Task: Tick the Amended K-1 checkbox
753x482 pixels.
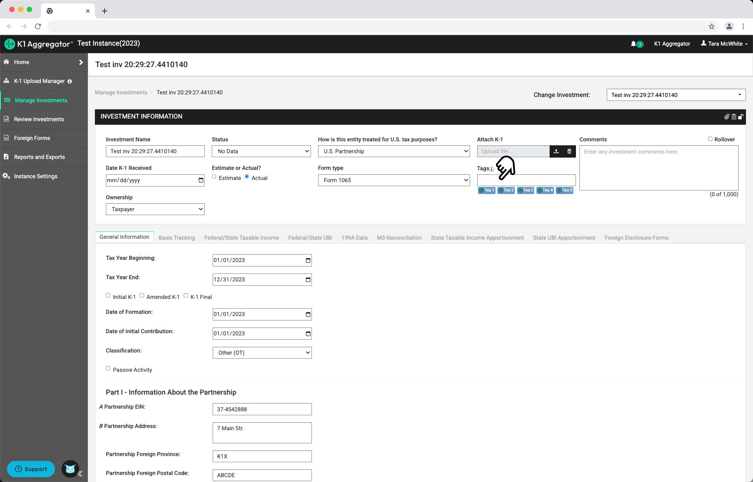Action: tap(142, 295)
